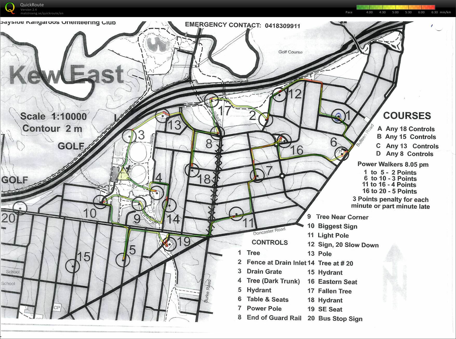The height and width of the screenshot is (339, 456).
Task: Open the matstroeng.se/quickroute/en link
Action: [x=42, y=13]
